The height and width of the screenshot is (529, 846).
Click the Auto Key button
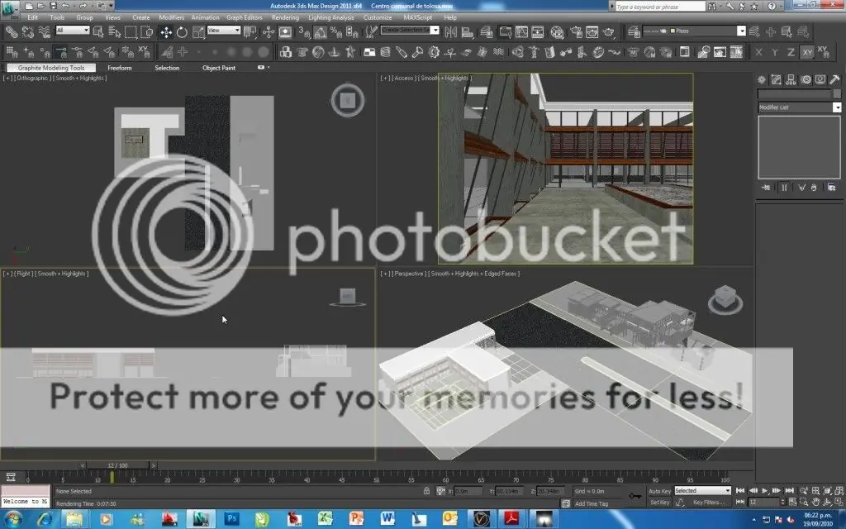click(x=659, y=491)
